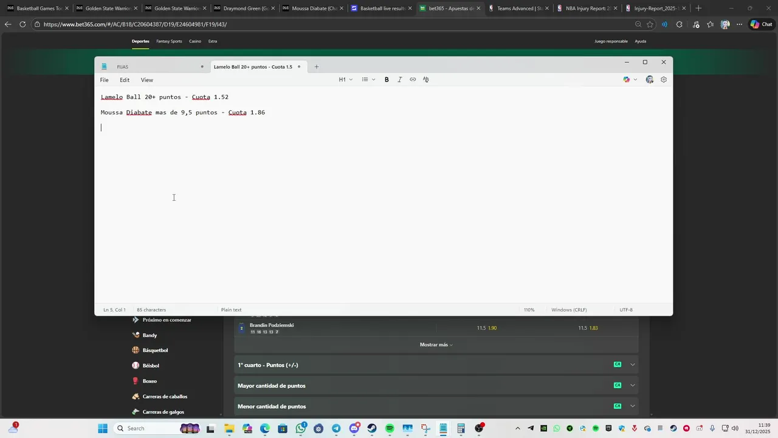Screen dimensions: 778x438
Task: Add a new Notepad tab
Action: [x=316, y=67]
